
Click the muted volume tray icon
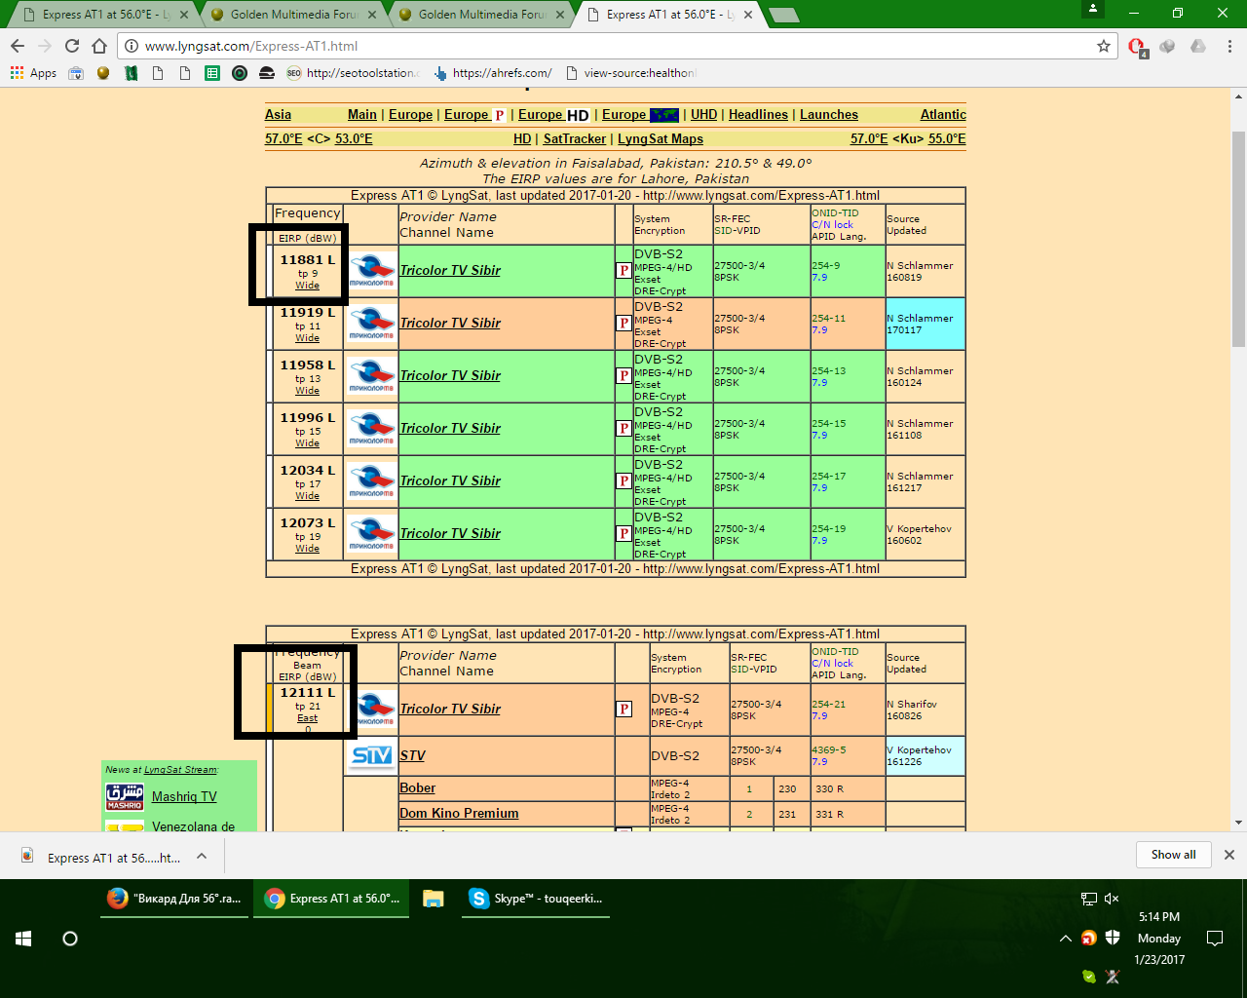tap(1112, 899)
